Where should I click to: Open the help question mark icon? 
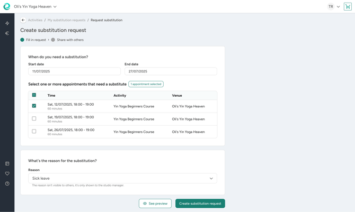[x=7, y=183]
